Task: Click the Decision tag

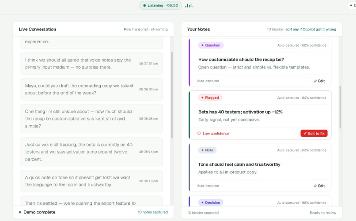Action: (211, 202)
